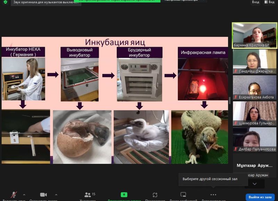The height and width of the screenshot is (201, 278).
Task: Click the Leave Room blue button
Action: point(260,197)
